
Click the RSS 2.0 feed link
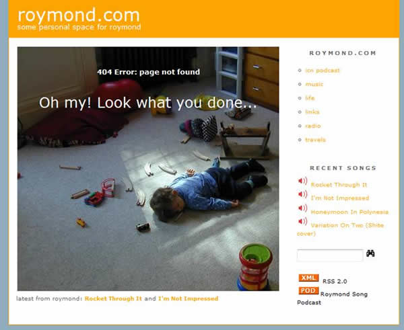335,282
